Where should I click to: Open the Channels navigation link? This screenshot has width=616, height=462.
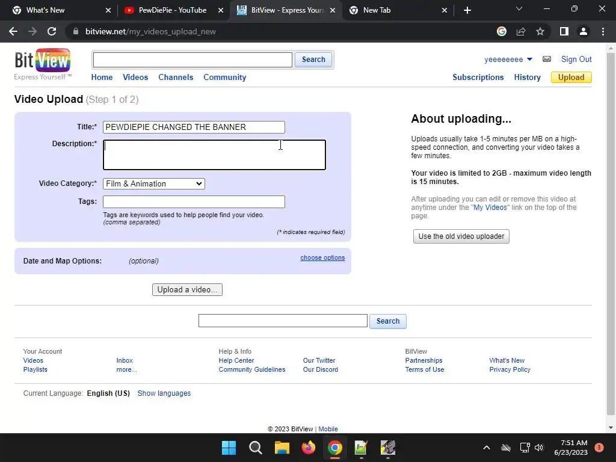click(x=176, y=78)
